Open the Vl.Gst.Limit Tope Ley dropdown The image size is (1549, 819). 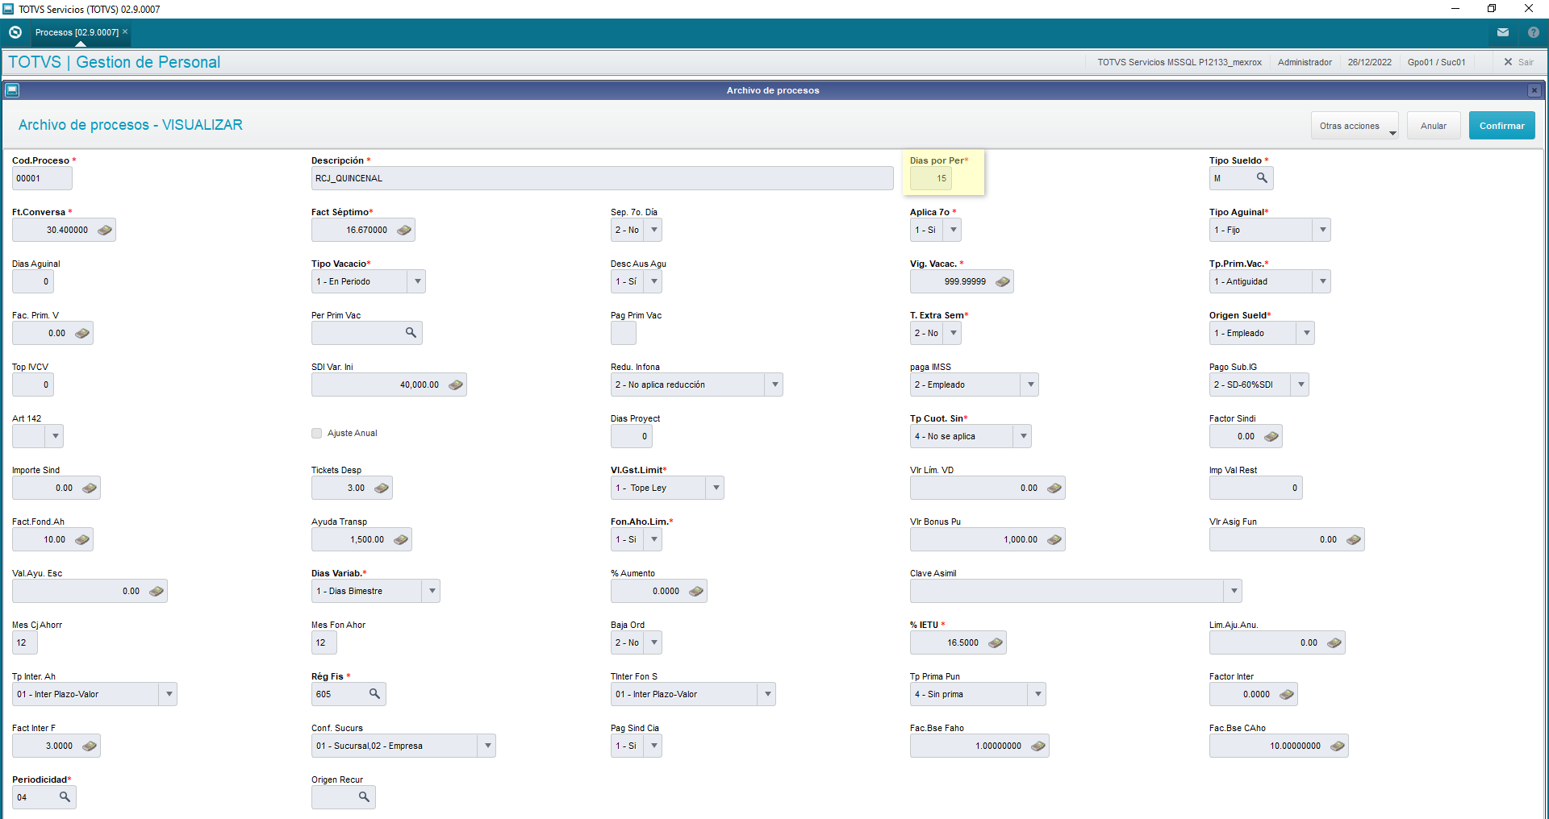(716, 488)
